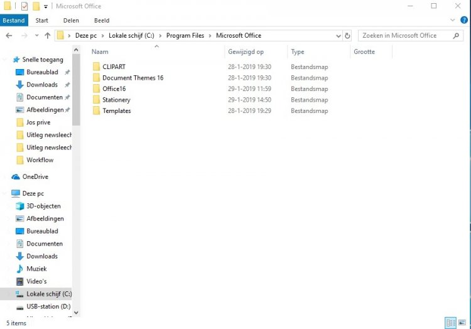This screenshot has height=329, width=471.
Task: Click the search magnifier icon
Action: click(457, 36)
